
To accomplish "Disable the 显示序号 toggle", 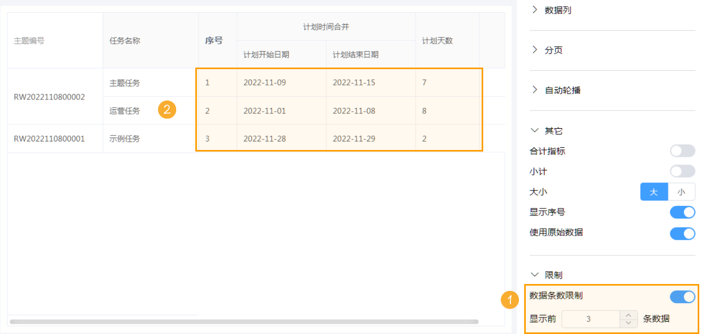I will 682,212.
